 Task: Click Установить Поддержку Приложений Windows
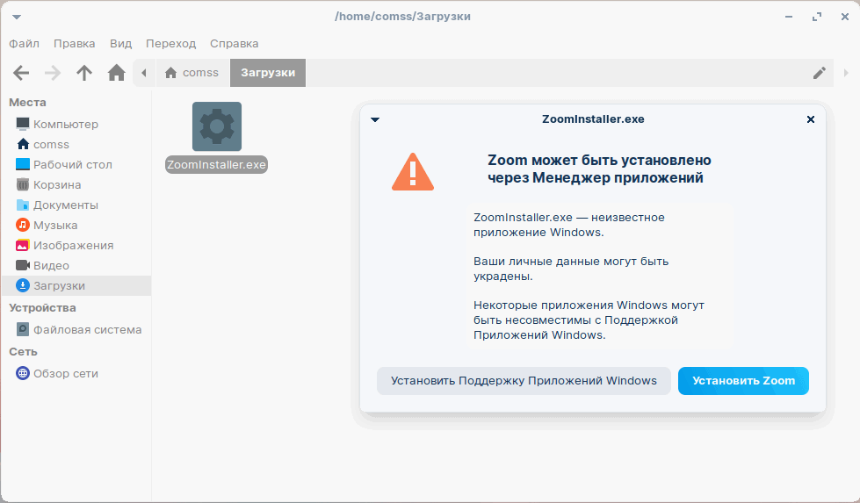(x=524, y=381)
